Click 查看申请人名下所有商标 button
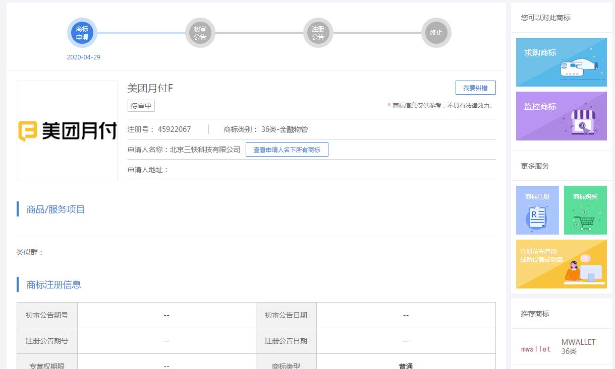Viewport: 615px width, 369px height. pyautogui.click(x=287, y=150)
